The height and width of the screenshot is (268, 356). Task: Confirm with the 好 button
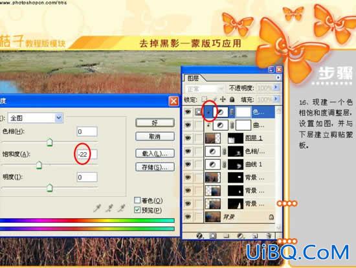coord(155,123)
